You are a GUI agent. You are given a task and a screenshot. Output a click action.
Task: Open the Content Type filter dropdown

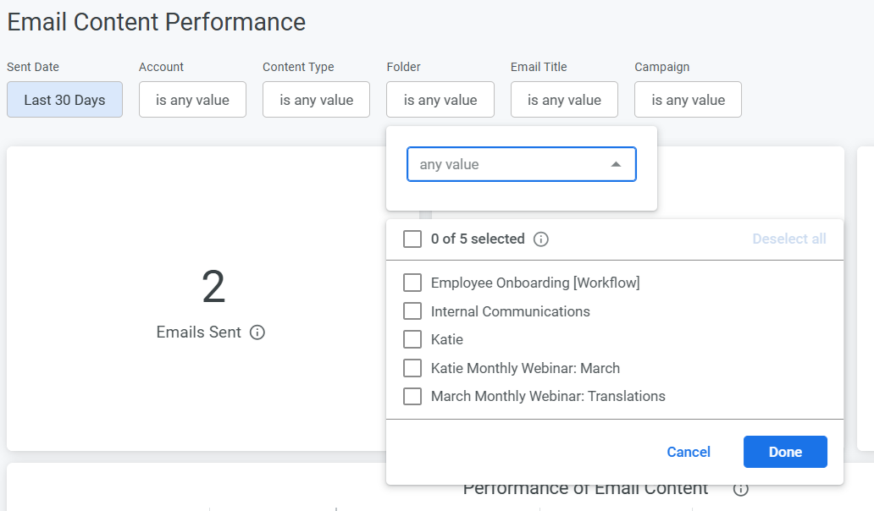click(x=316, y=100)
